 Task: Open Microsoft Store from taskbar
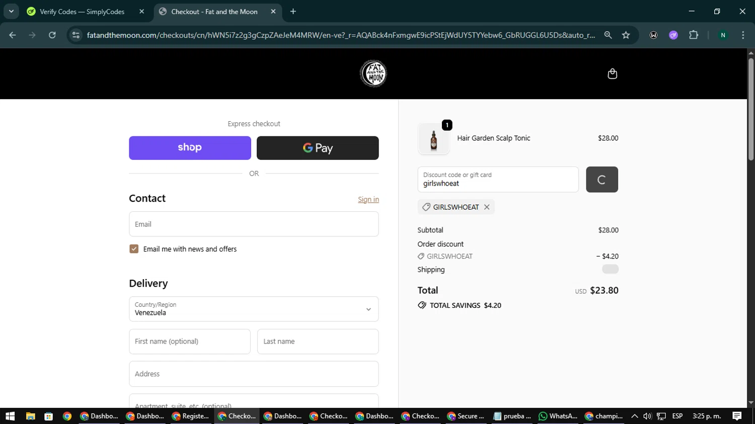click(49, 416)
